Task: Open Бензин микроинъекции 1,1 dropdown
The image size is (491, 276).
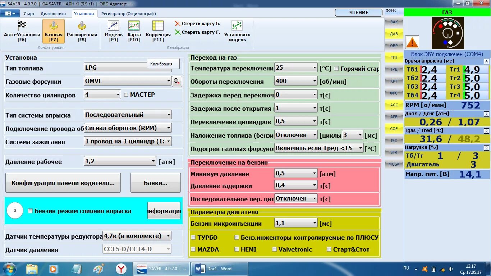Action: [x=296, y=223]
